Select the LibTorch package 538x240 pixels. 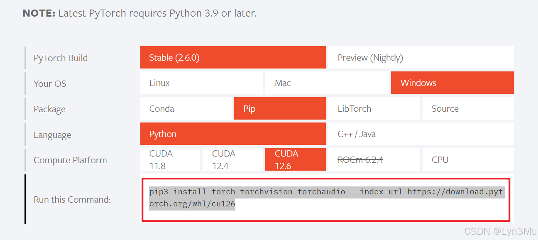point(374,108)
